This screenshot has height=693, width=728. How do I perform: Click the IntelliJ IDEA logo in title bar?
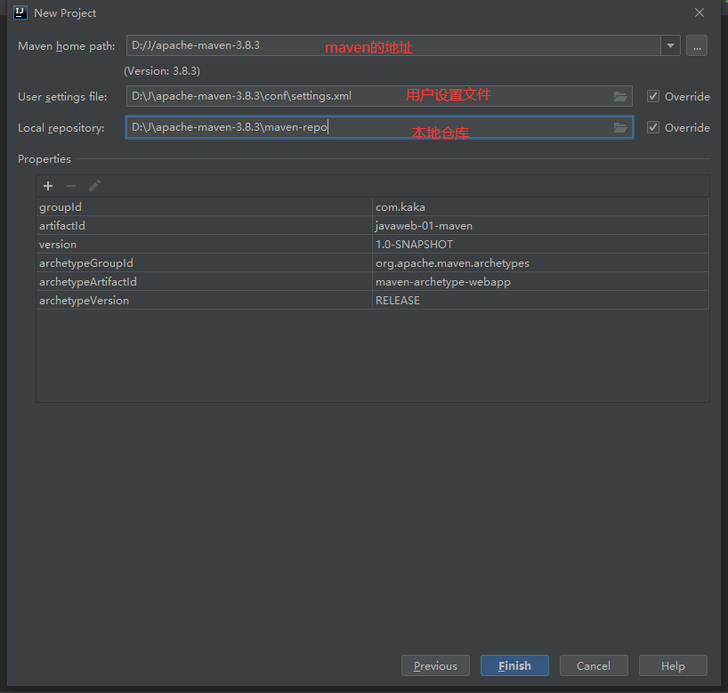20,12
